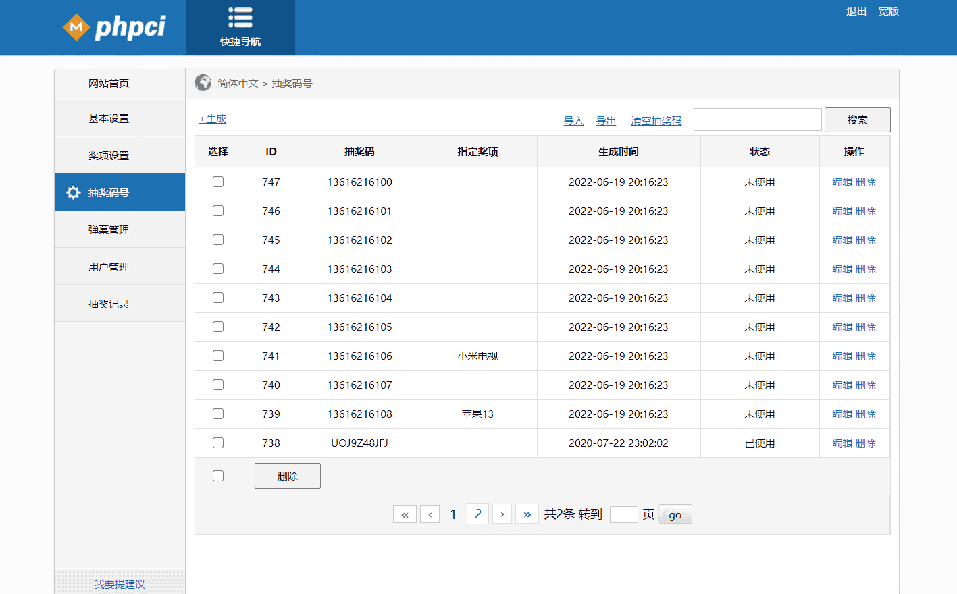This screenshot has height=594, width=957.
Task: Tick the checkbox for ID 747
Action: 218,182
